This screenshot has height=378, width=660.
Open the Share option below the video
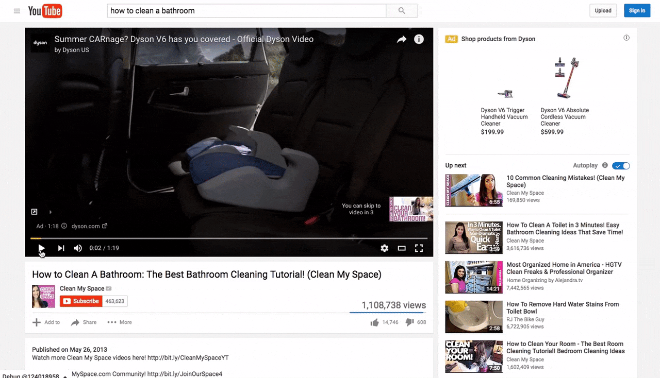point(84,322)
